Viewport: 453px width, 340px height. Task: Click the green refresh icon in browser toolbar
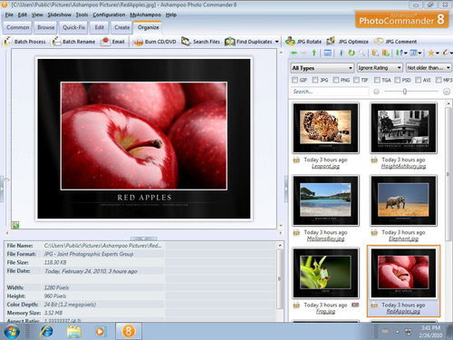point(352,53)
